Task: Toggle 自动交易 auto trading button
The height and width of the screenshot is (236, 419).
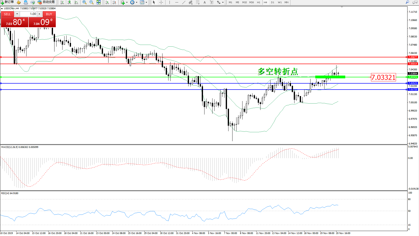Action: [x=46, y=2]
